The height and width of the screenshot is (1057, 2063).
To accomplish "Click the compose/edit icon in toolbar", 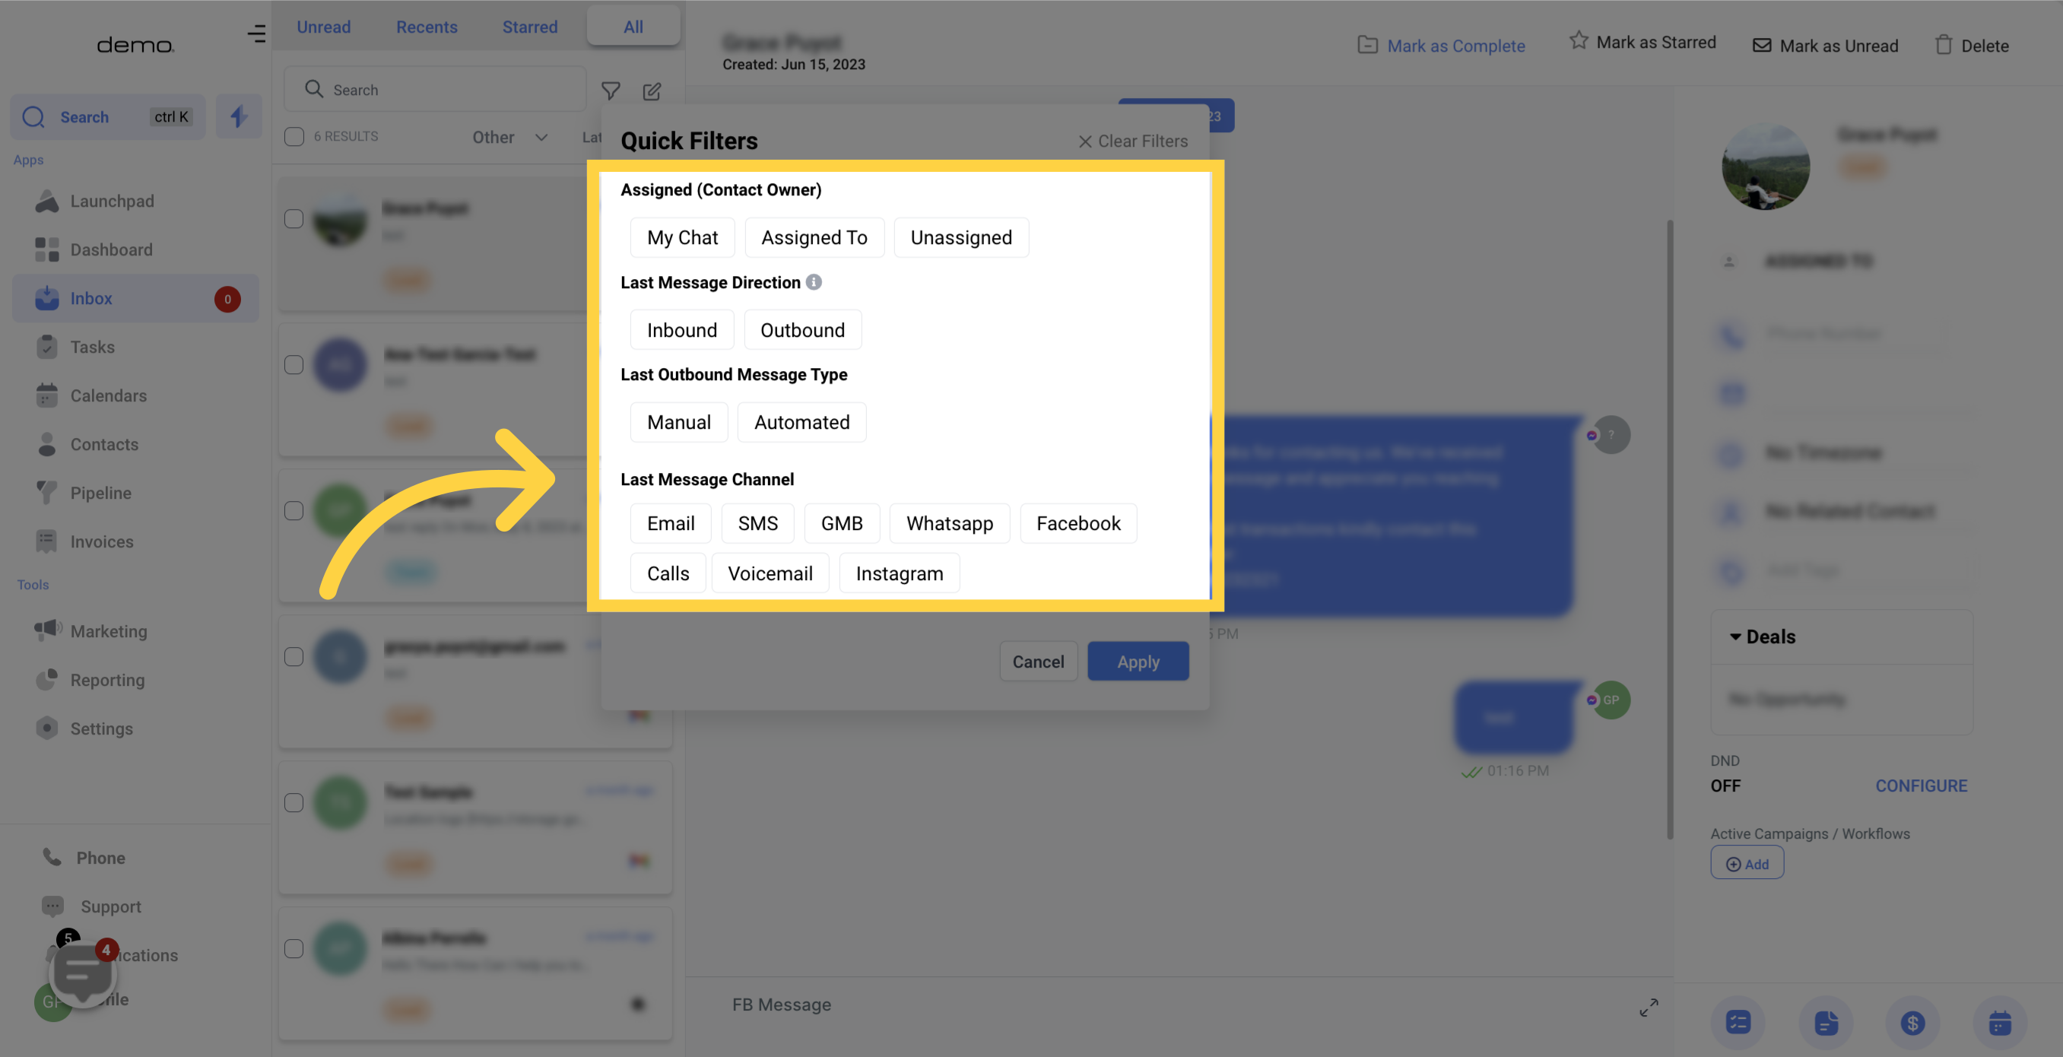I will click(652, 90).
